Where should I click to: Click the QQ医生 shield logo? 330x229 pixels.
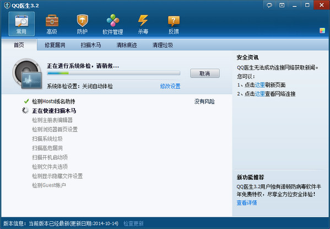pyautogui.click(x=7, y=6)
